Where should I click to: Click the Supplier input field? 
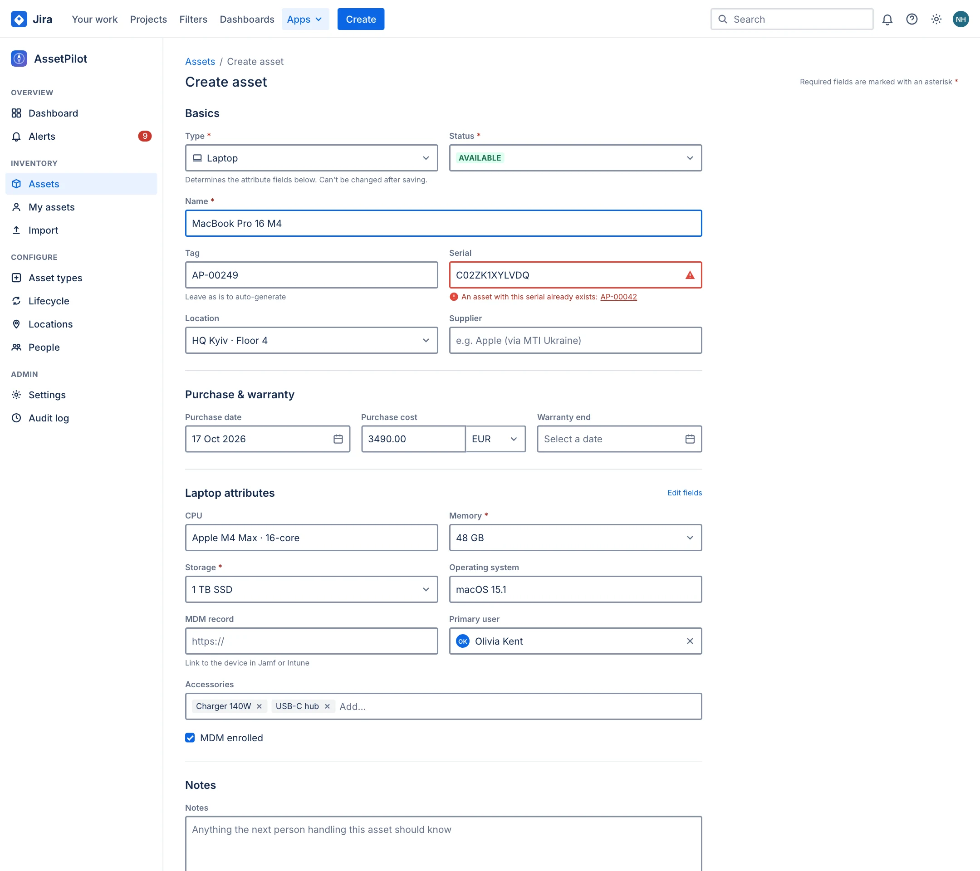tap(575, 340)
